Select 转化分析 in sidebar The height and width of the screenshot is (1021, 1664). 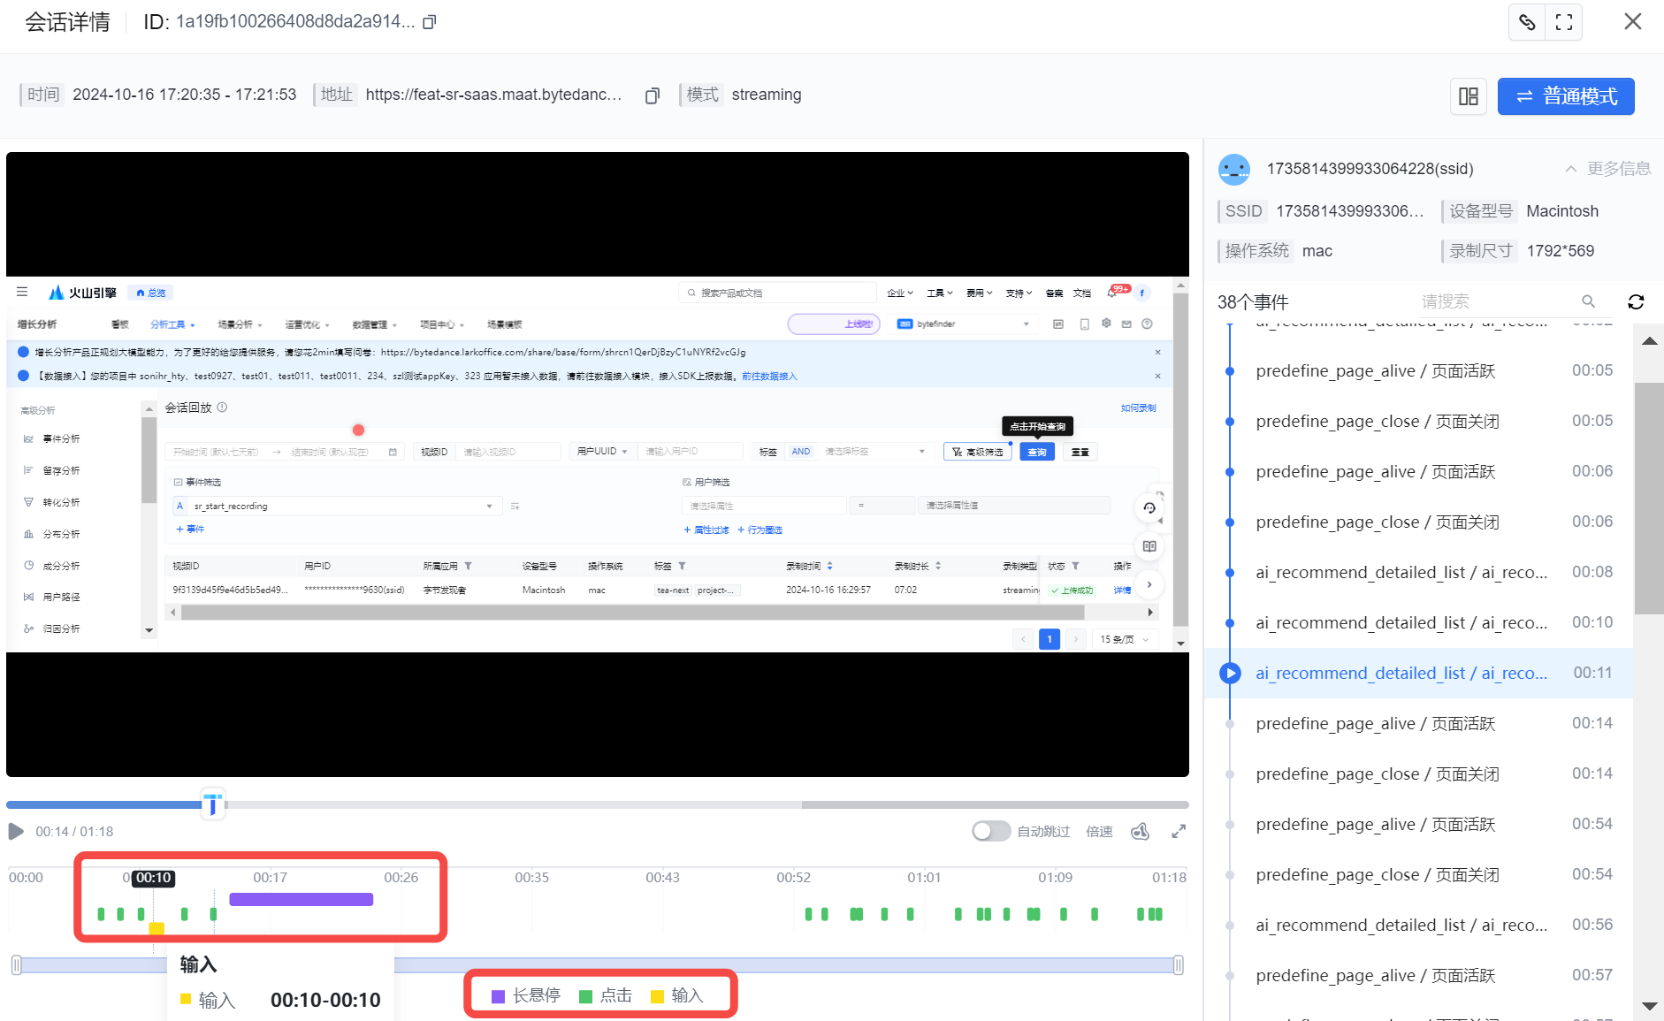point(60,502)
